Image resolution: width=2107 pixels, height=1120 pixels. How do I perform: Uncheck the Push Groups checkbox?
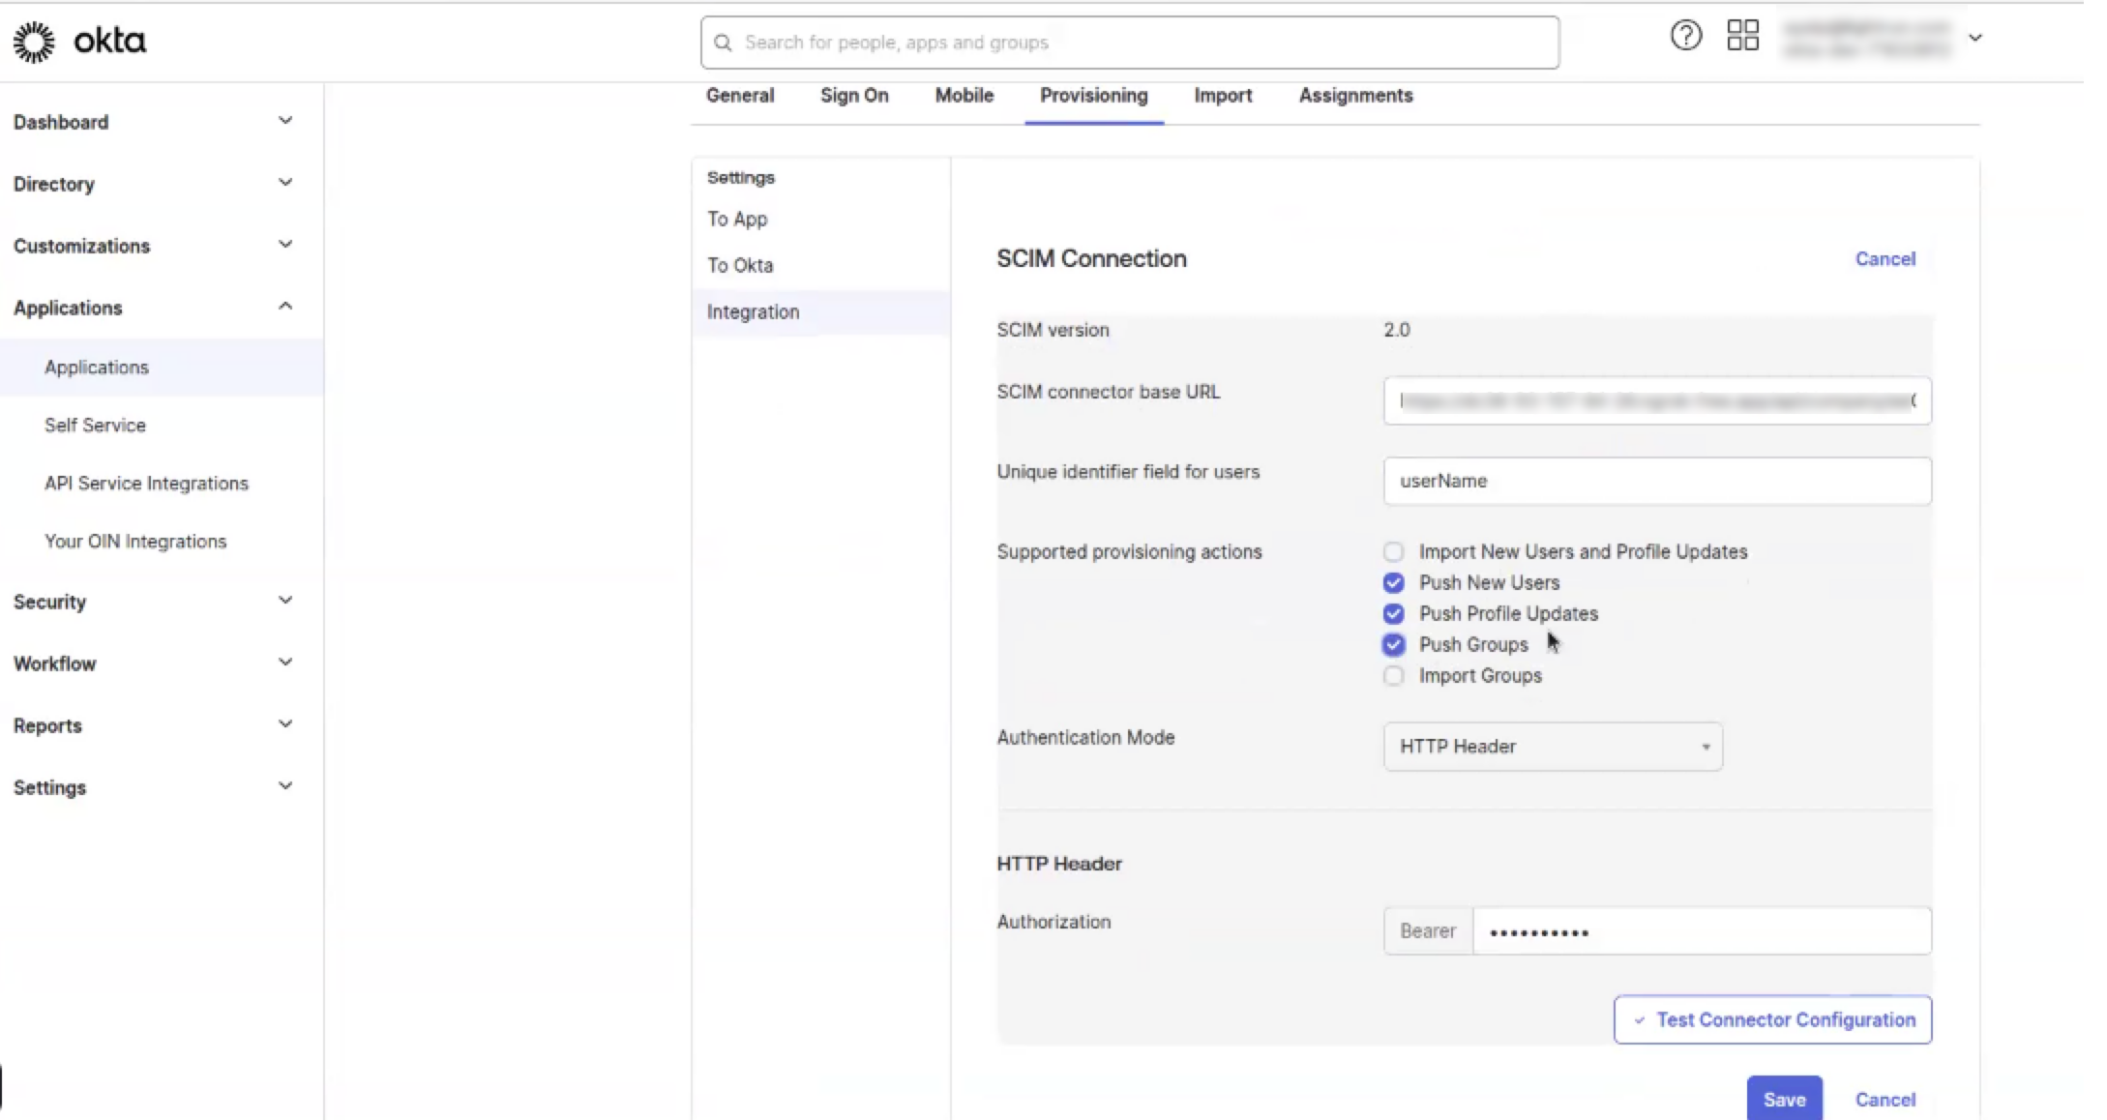1393,645
